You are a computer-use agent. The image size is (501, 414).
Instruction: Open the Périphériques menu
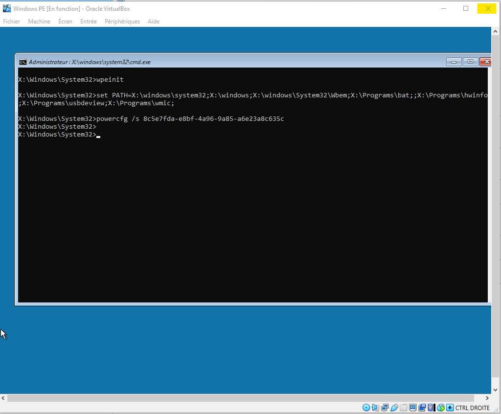click(x=122, y=22)
